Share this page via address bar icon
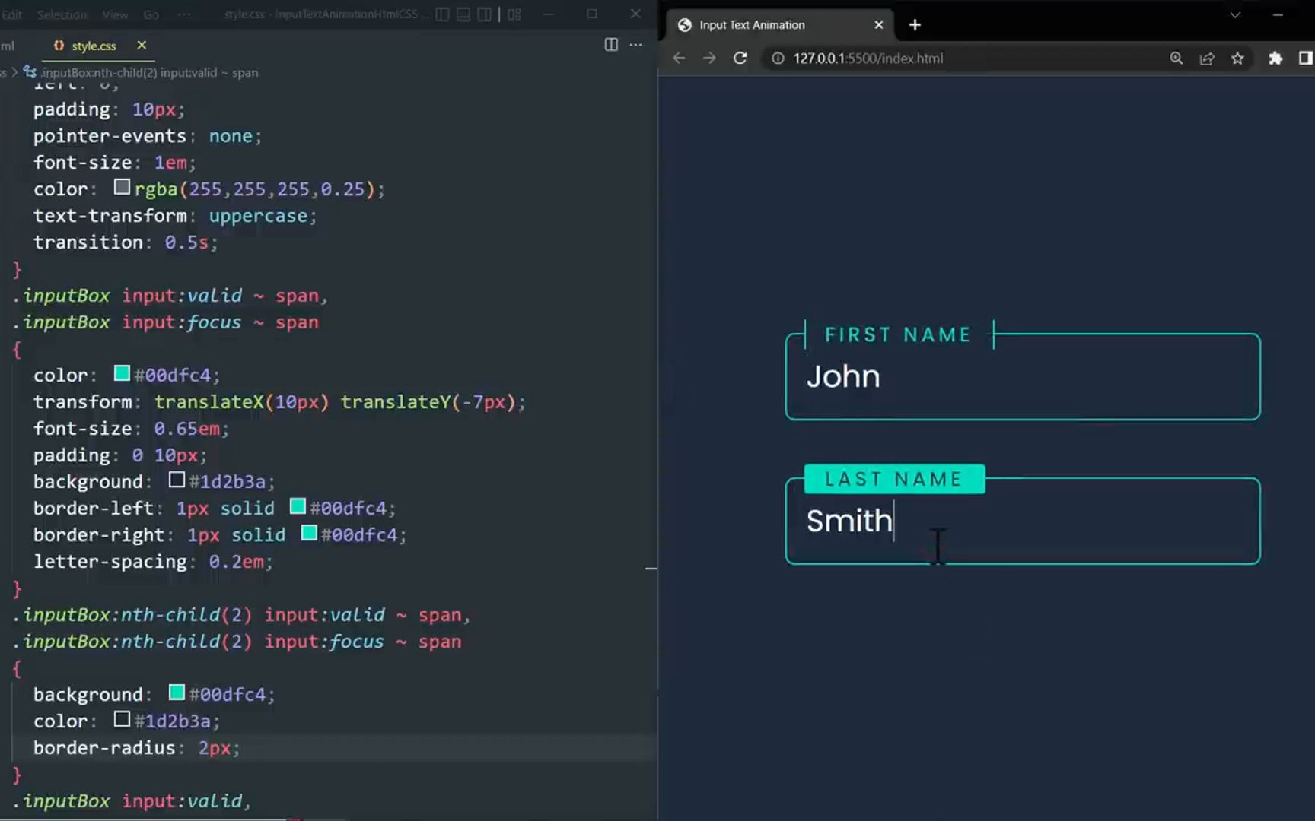1315x821 pixels. [x=1207, y=59]
